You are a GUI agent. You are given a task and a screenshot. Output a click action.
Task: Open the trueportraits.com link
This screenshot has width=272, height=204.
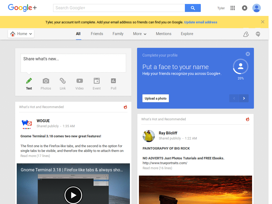(165, 163)
